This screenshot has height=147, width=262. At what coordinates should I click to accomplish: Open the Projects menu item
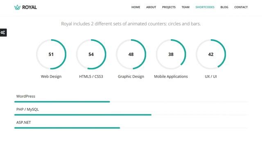169,7
